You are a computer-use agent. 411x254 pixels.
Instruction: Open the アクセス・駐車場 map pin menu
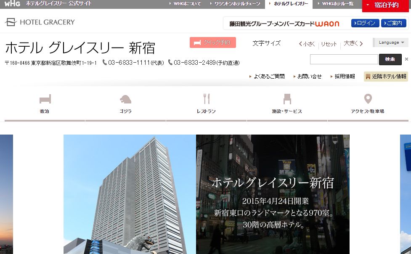pyautogui.click(x=368, y=104)
